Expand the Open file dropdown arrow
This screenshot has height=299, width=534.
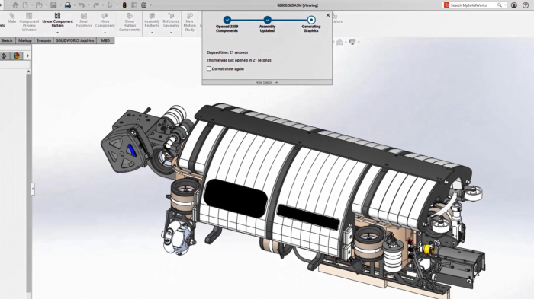[47, 5]
